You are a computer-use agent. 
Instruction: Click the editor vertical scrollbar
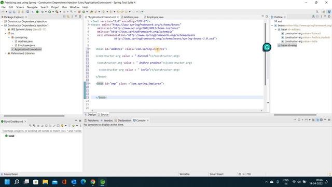point(265,54)
